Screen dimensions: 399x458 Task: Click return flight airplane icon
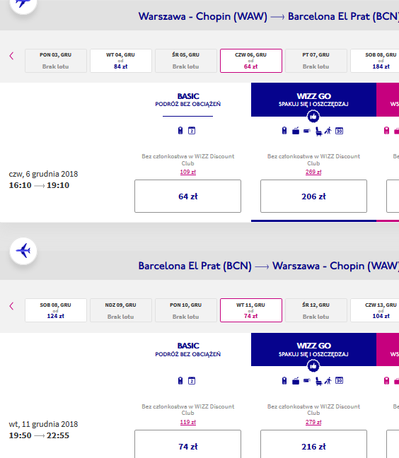(x=23, y=251)
